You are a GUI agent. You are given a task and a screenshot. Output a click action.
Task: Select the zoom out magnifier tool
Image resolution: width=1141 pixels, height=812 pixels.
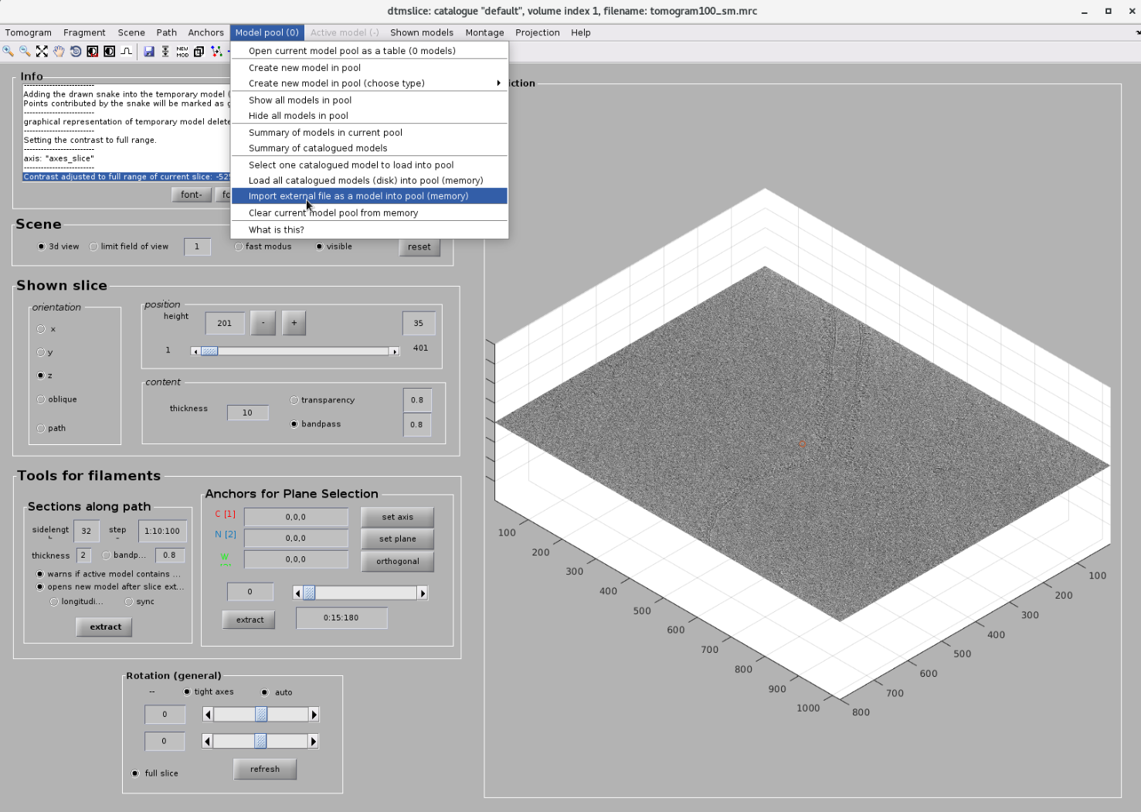click(x=25, y=51)
